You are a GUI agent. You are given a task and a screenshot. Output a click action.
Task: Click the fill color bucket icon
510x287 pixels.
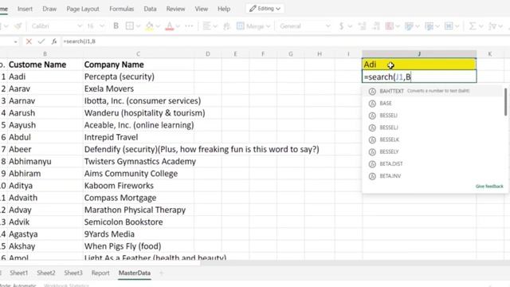click(149, 26)
